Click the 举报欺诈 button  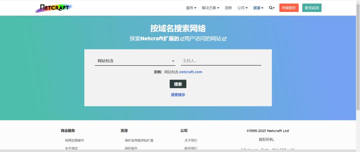pos(289,8)
